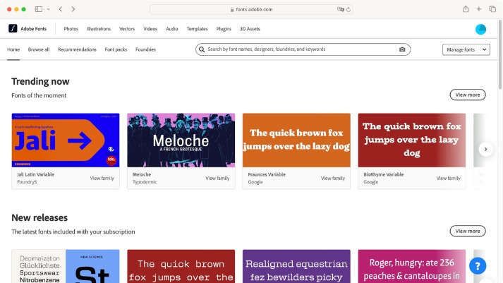The height and width of the screenshot is (283, 503).
Task: Open a new tab with plus icon
Action: [x=478, y=9]
